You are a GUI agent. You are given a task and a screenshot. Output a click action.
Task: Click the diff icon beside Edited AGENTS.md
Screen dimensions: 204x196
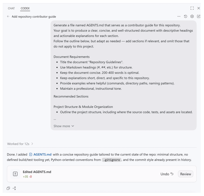coord(15,174)
